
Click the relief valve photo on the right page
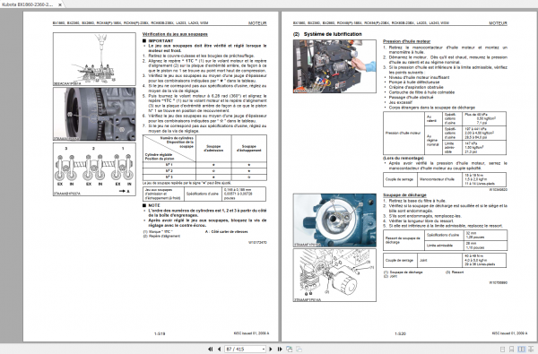tap(334, 220)
